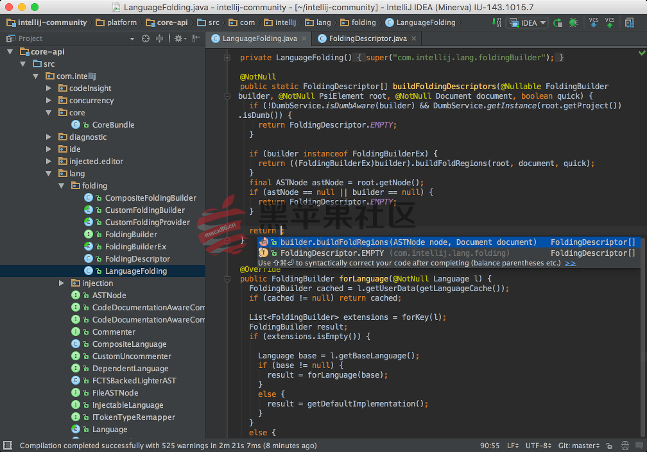Expand the diagnostic package
This screenshot has width=647, height=452.
[49, 137]
